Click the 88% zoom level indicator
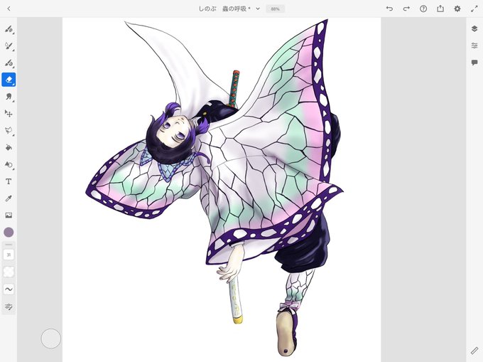This screenshot has height=362, width=483. (x=275, y=9)
